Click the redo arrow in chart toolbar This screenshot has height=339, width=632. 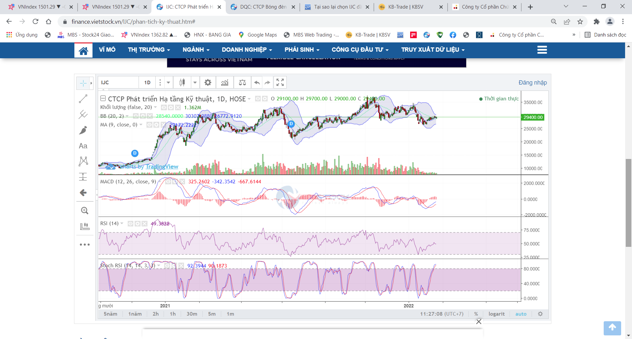[x=267, y=83]
